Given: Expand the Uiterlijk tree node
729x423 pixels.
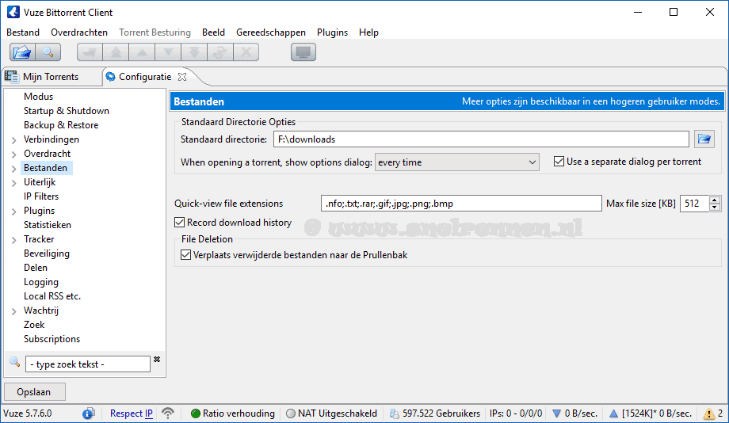Looking at the screenshot, I should tap(14, 183).
